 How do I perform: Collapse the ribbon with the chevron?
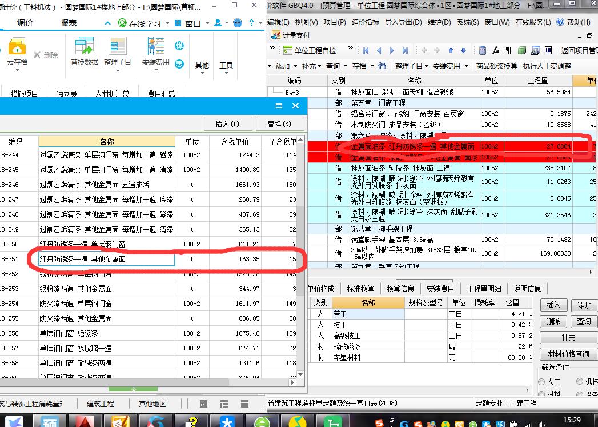(107, 23)
